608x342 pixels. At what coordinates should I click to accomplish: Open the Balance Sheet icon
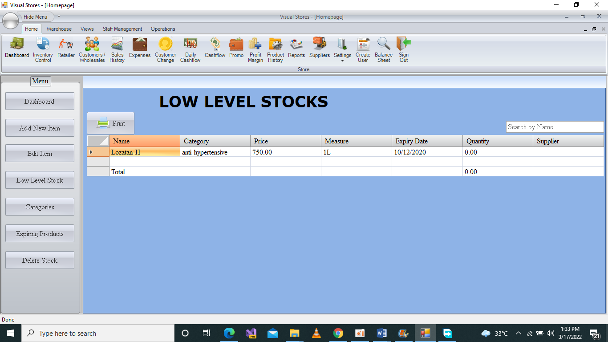[x=384, y=49]
